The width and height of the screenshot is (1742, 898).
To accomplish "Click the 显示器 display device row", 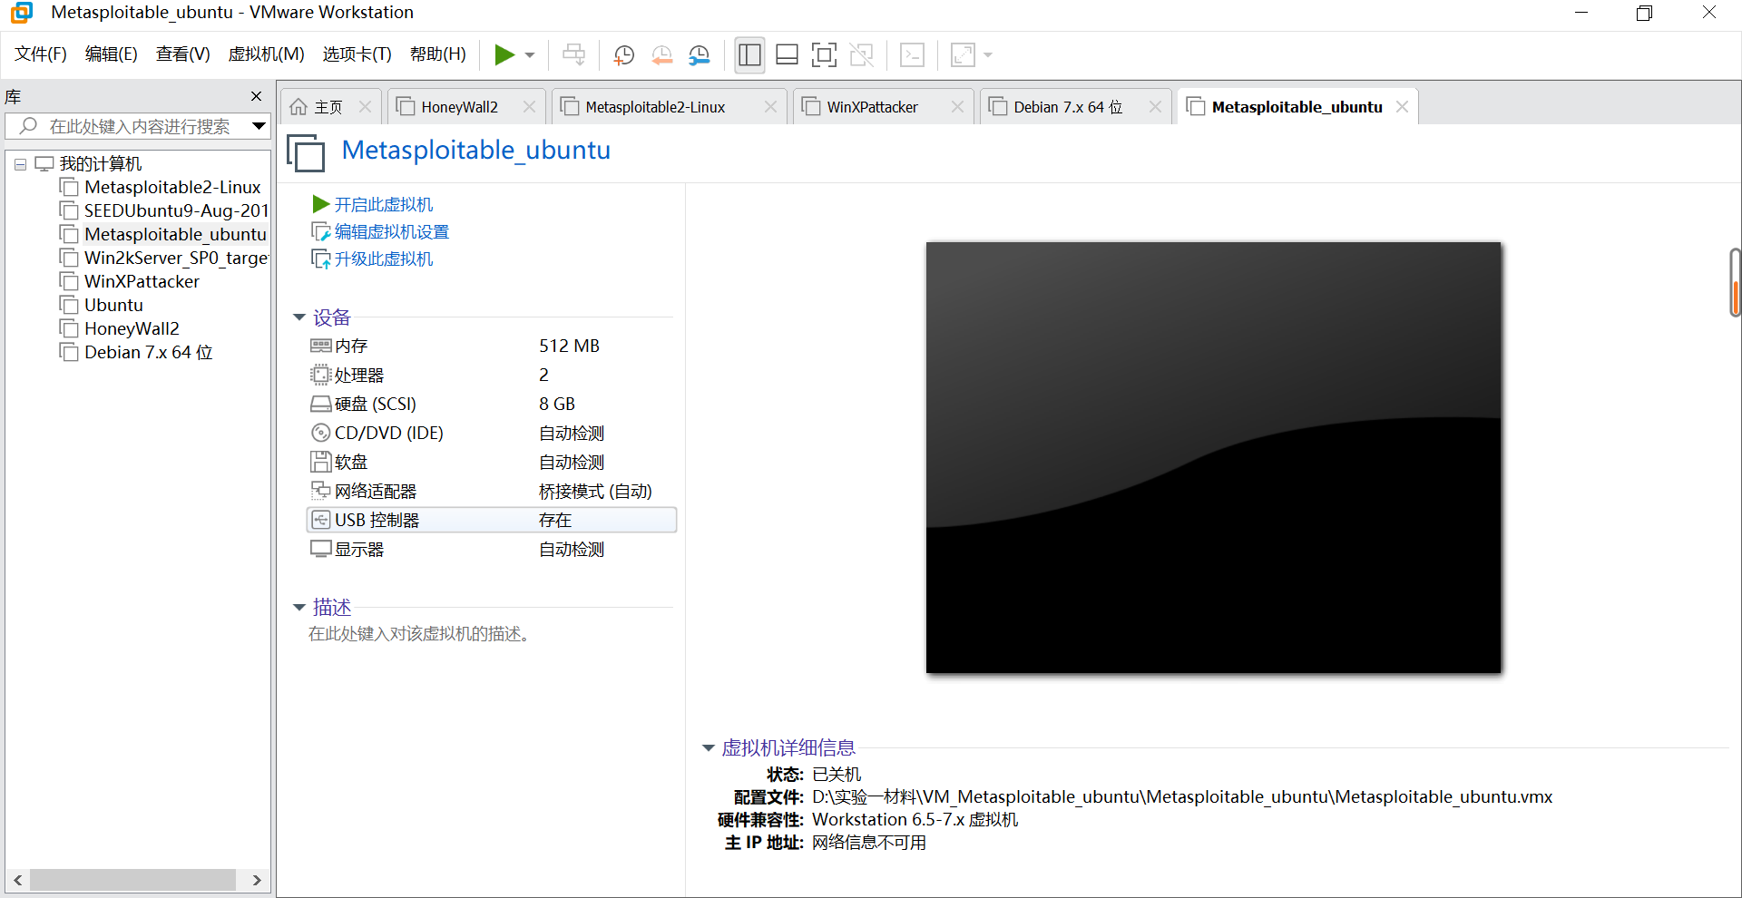I will tap(492, 549).
